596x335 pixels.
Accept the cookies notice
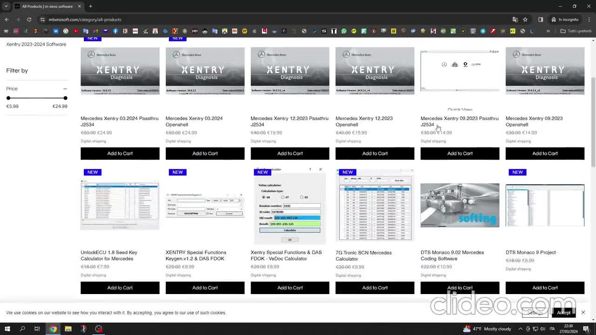563,313
